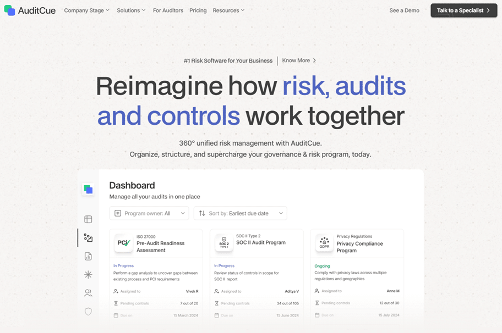Click the sort arrows icon in the Sort by box
The height and width of the screenshot is (333, 502).
click(x=202, y=213)
